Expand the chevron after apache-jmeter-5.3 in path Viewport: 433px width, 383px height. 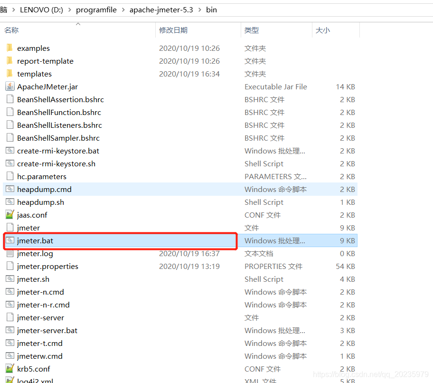(200, 10)
